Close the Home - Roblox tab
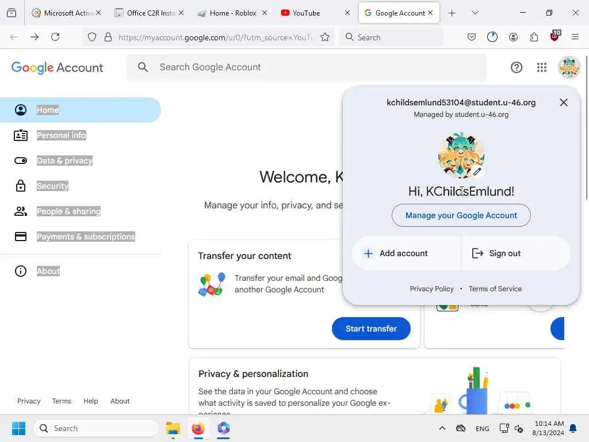 coord(265,13)
